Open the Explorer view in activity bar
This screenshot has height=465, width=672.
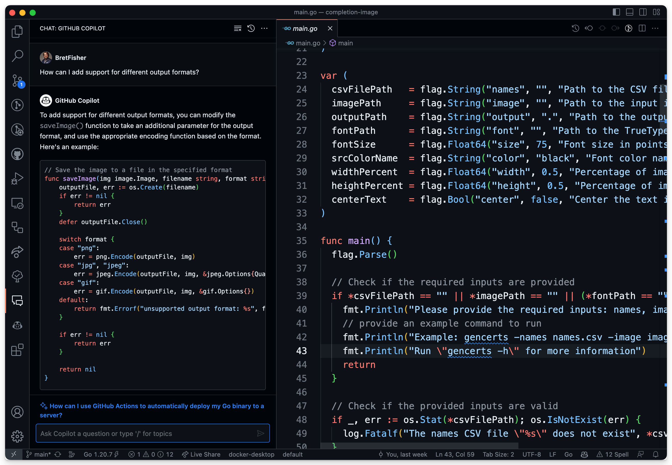point(17,31)
